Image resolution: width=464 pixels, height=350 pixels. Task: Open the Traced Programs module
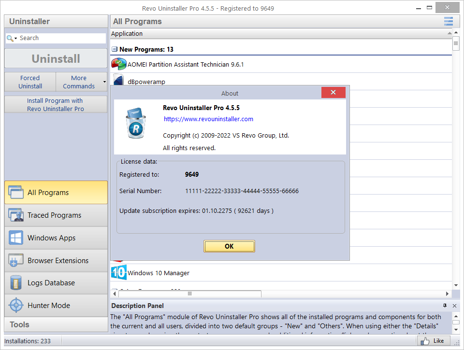tap(56, 215)
